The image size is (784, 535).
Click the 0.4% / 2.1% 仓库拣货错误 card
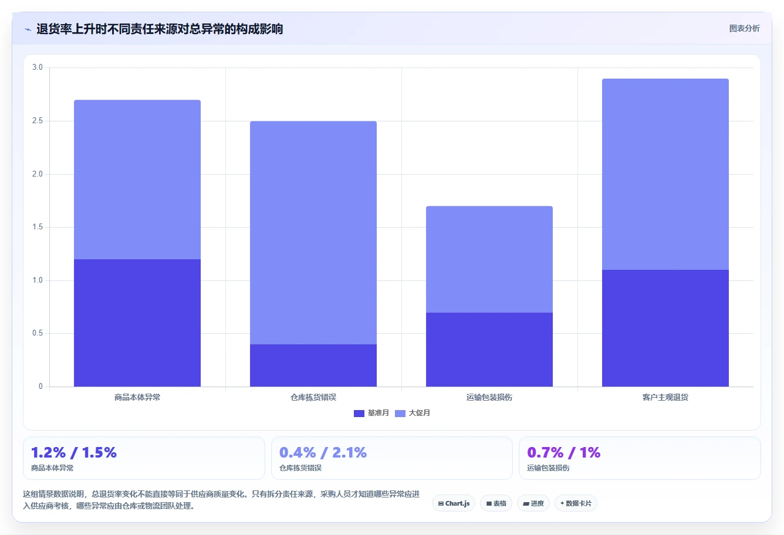point(392,458)
